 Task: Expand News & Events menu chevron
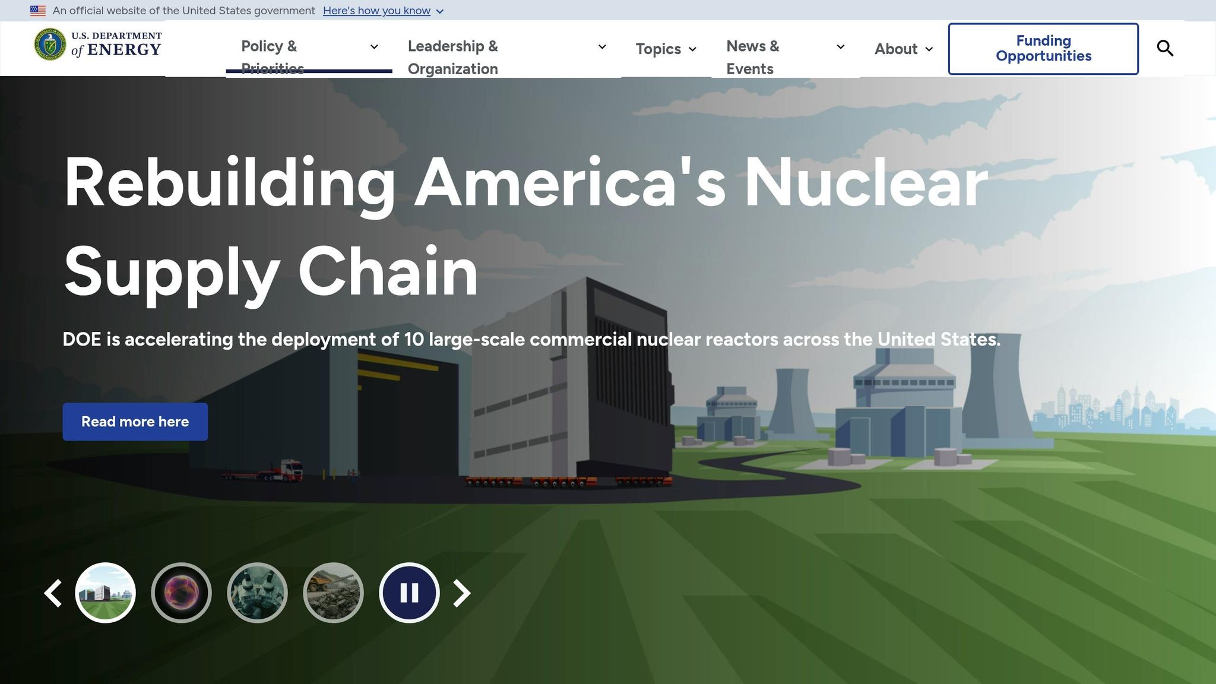pyautogui.click(x=841, y=47)
